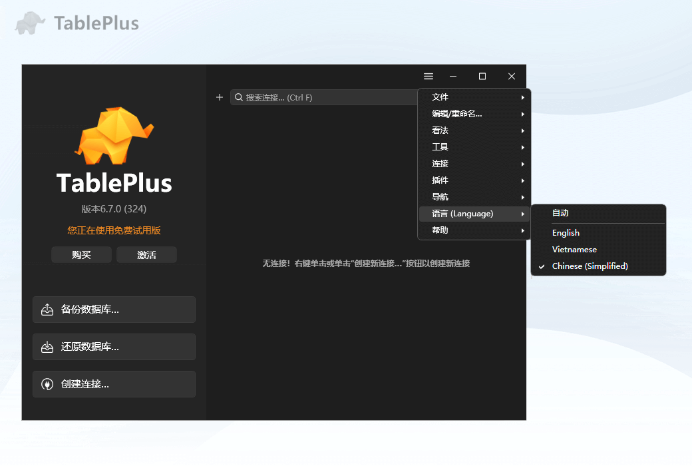The image size is (692, 466).
Task: Click the 您正在使用免费试用版 link
Action: (x=113, y=230)
